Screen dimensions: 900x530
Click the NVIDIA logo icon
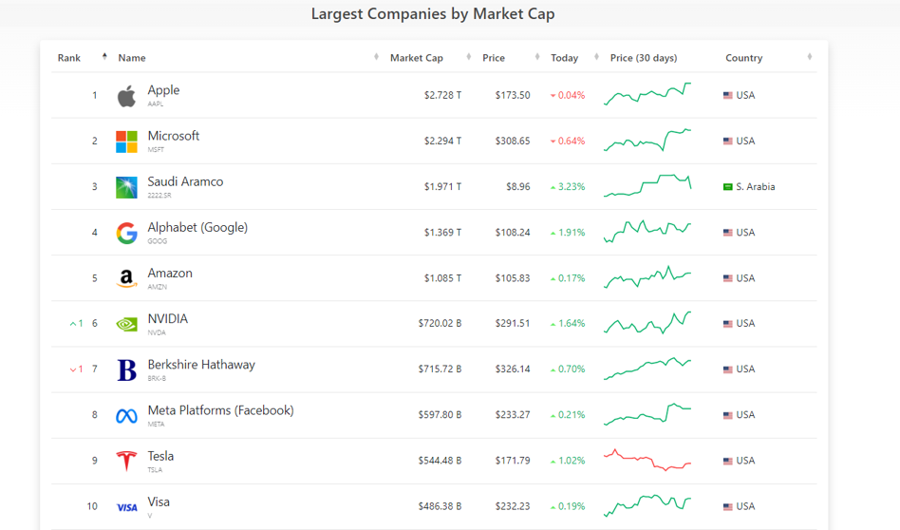126,325
